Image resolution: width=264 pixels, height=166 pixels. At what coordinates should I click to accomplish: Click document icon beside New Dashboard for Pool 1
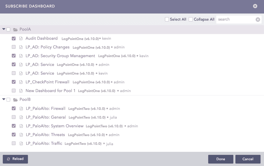pyautogui.click(x=21, y=91)
